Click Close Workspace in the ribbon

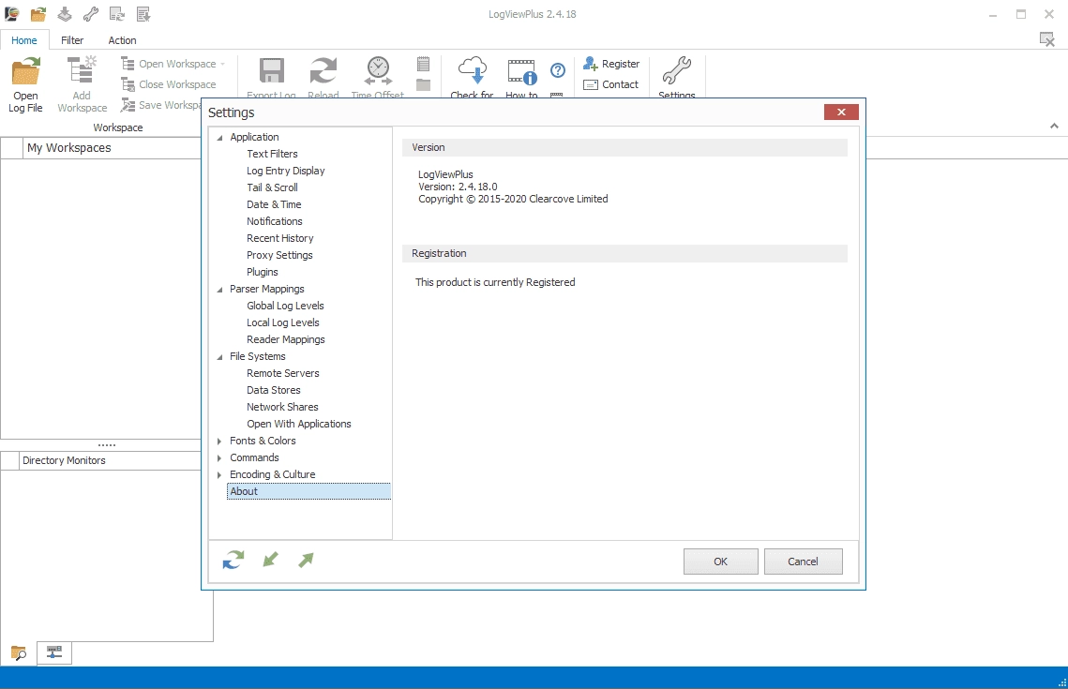168,84
